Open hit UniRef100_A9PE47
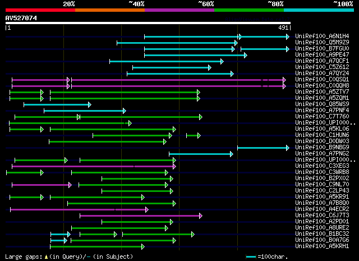This screenshot has width=359, height=261. pyautogui.click(x=322, y=55)
